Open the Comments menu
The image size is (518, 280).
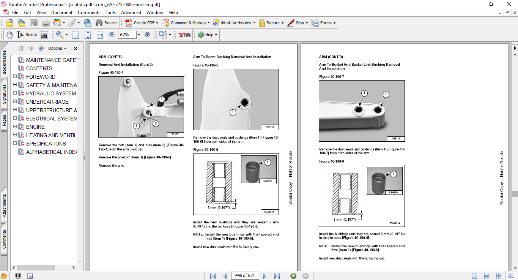click(x=89, y=13)
